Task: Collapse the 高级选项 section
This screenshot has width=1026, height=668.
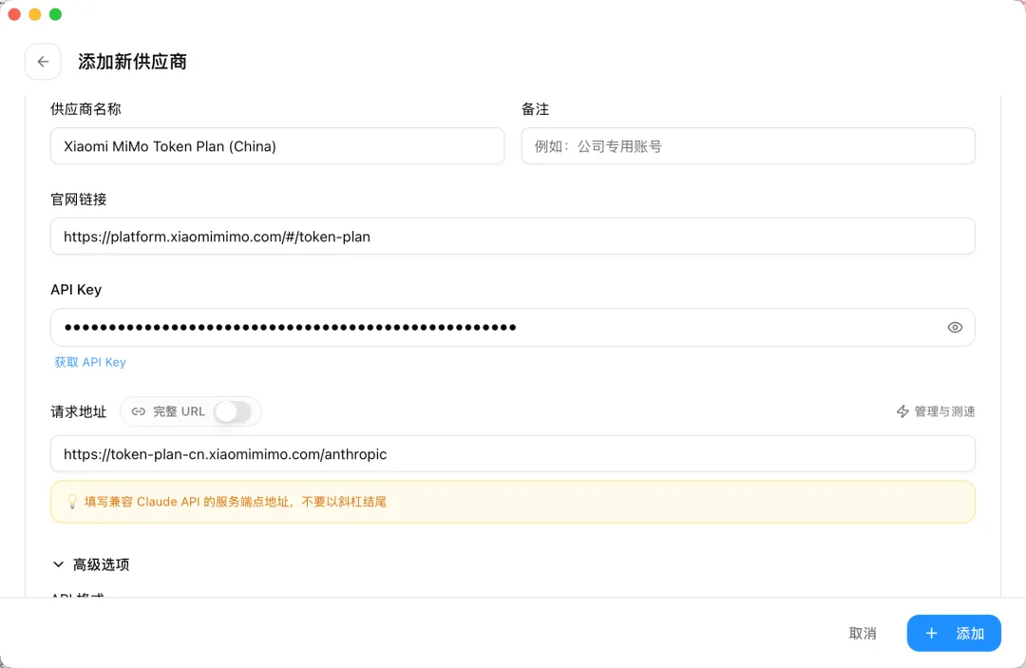Action: pos(90,564)
